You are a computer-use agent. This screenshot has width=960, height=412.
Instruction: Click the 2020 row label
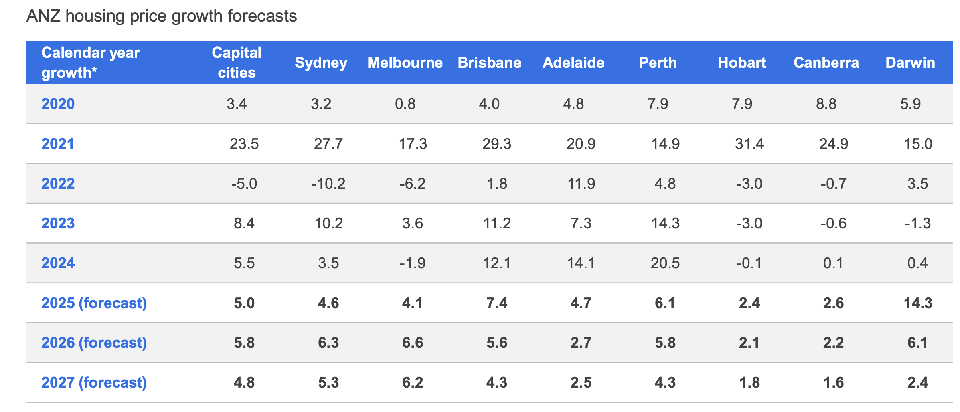coord(58,104)
